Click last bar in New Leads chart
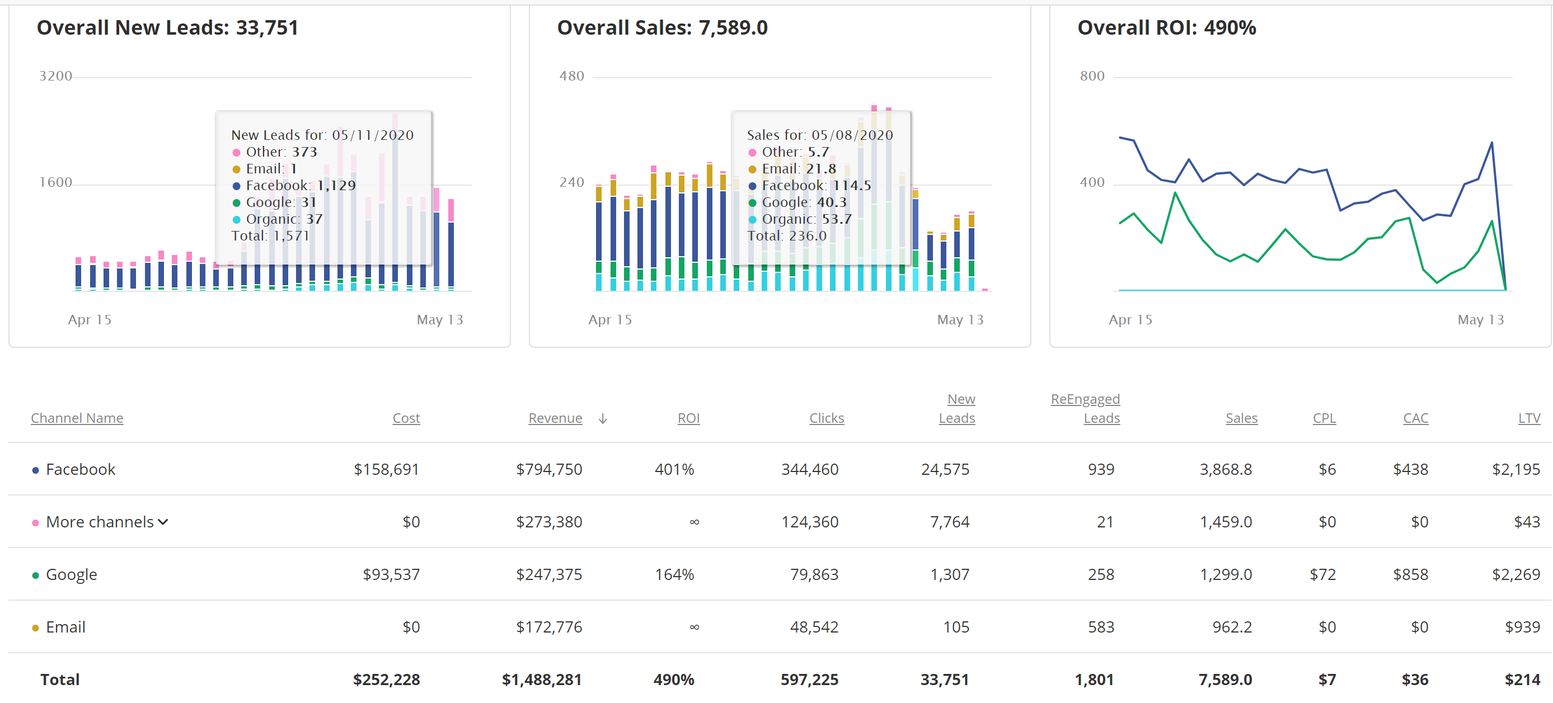This screenshot has height=703, width=1553. pos(451,253)
